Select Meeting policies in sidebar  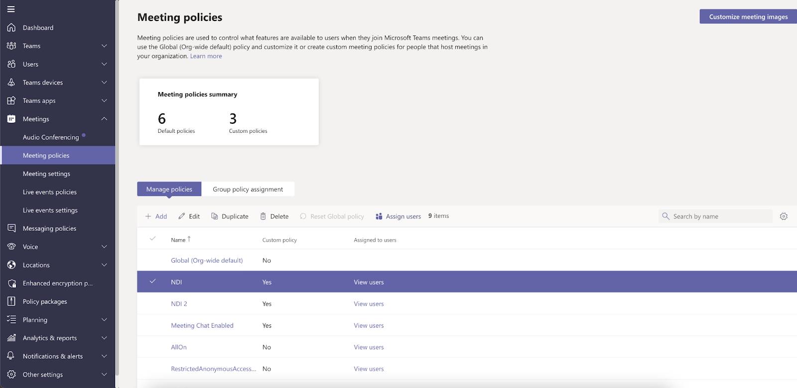[58, 155]
